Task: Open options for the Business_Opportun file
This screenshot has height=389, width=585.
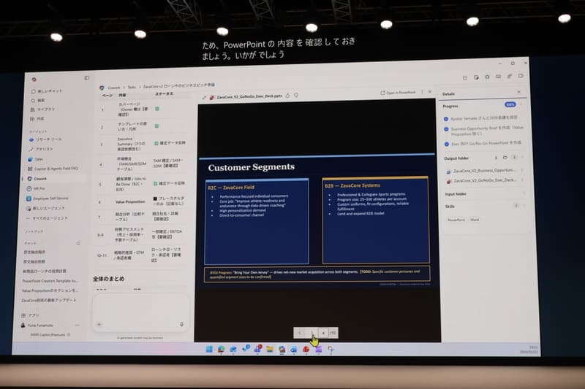Action: click(522, 171)
